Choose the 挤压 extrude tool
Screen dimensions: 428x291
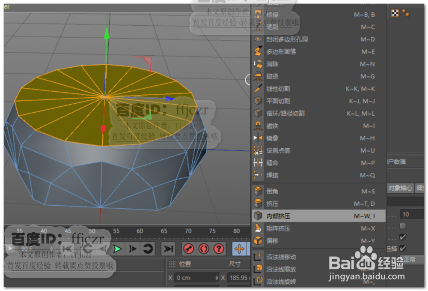point(318,204)
